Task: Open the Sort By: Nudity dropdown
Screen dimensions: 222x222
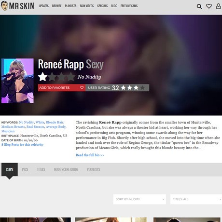Action: click(139, 199)
